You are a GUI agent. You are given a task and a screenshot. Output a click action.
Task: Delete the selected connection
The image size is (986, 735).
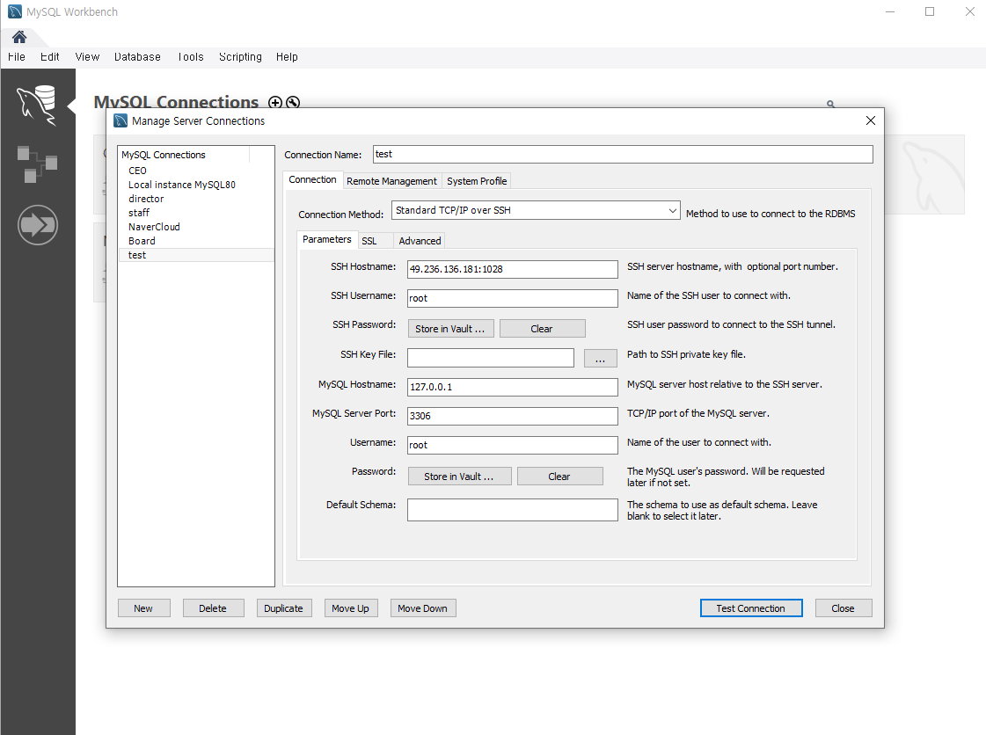click(213, 608)
